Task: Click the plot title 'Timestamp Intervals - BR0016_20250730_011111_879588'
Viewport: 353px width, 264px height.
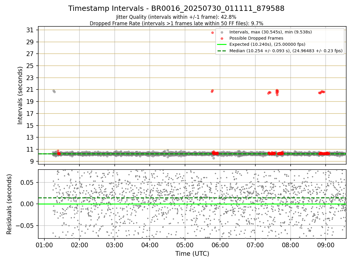Action: [176, 9]
